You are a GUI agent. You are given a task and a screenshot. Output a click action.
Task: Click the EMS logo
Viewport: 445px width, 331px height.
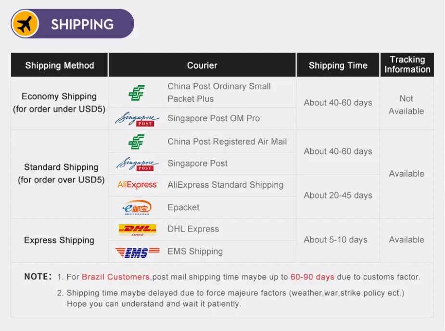(137, 252)
